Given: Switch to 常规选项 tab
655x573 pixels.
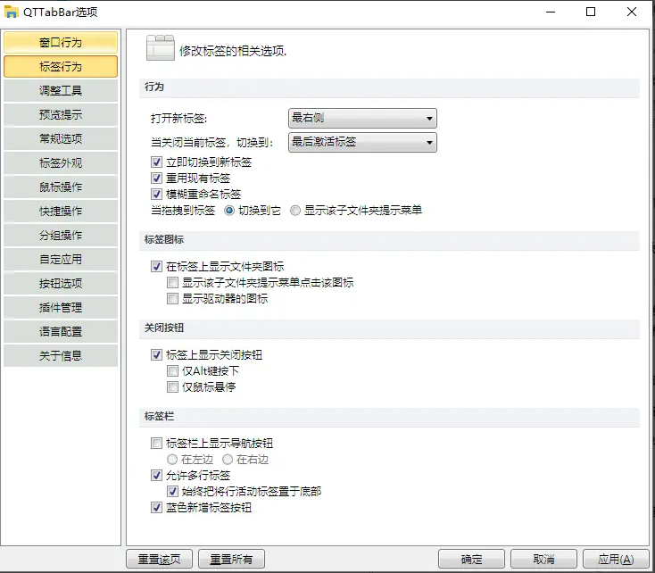Looking at the screenshot, I should click(x=61, y=138).
